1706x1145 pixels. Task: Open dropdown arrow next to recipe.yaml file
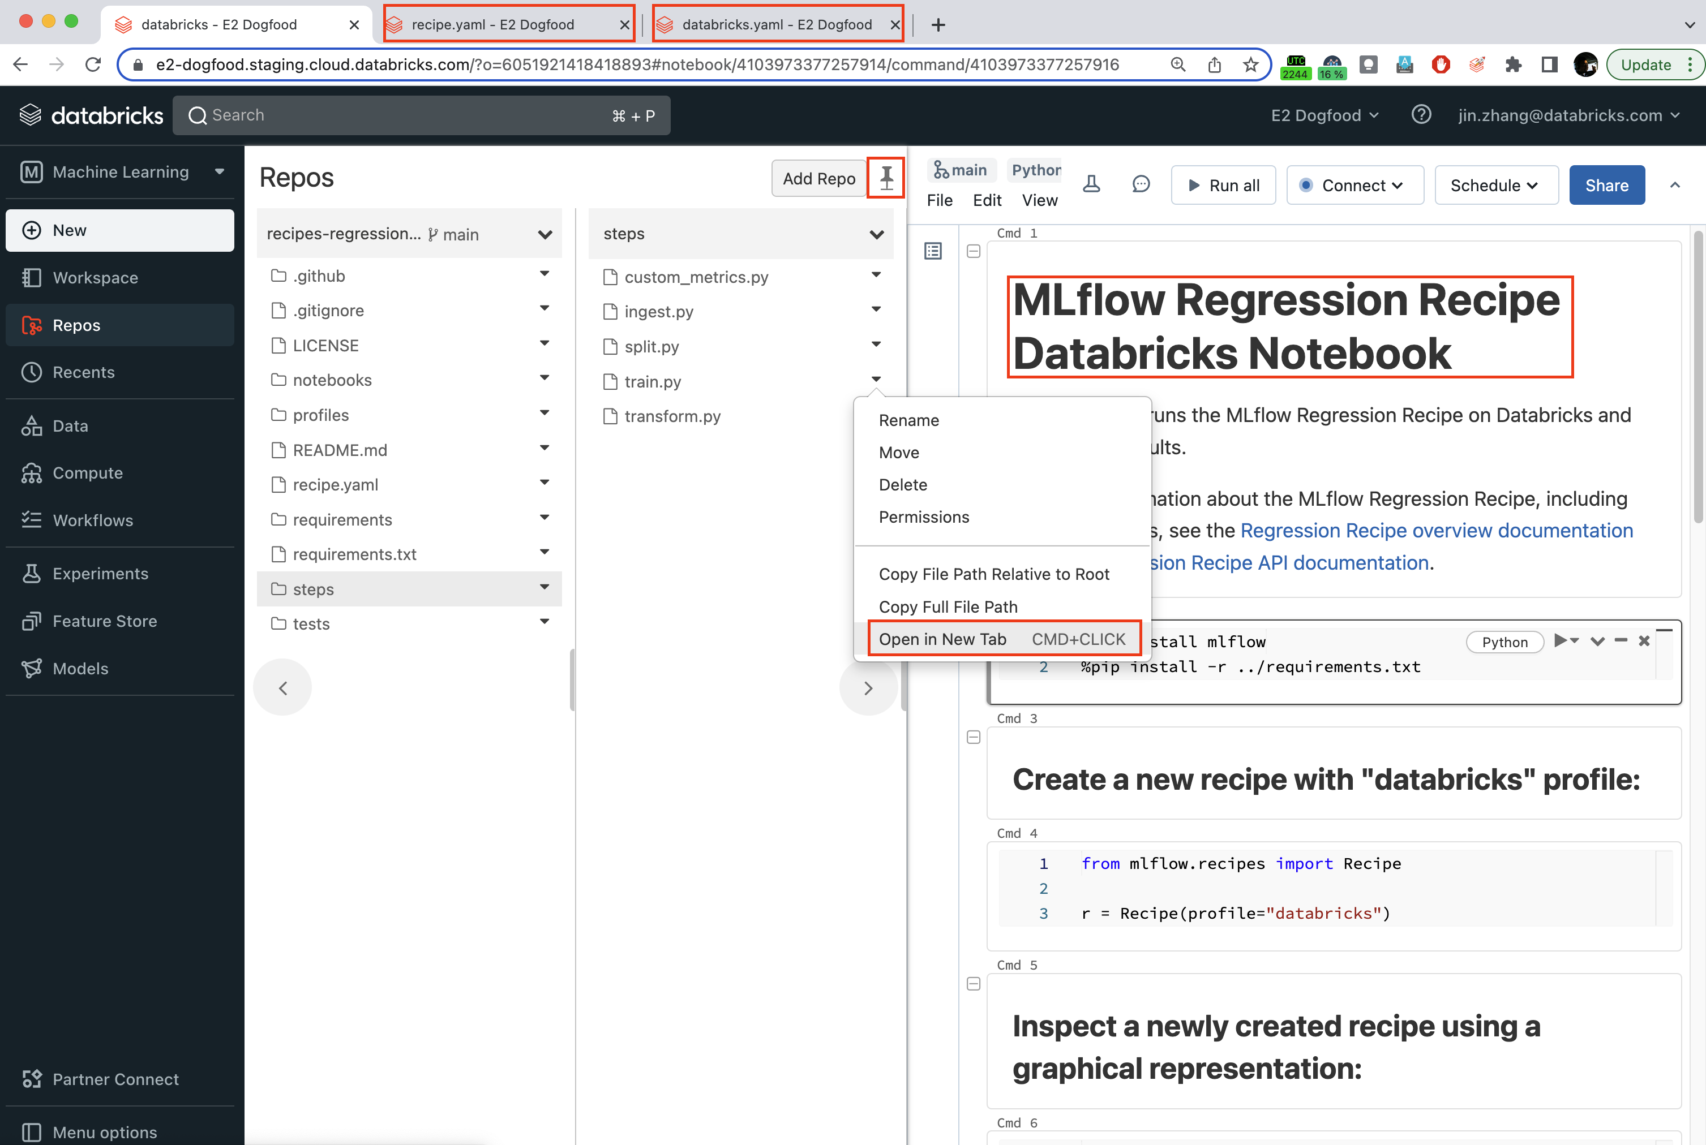pyautogui.click(x=545, y=482)
